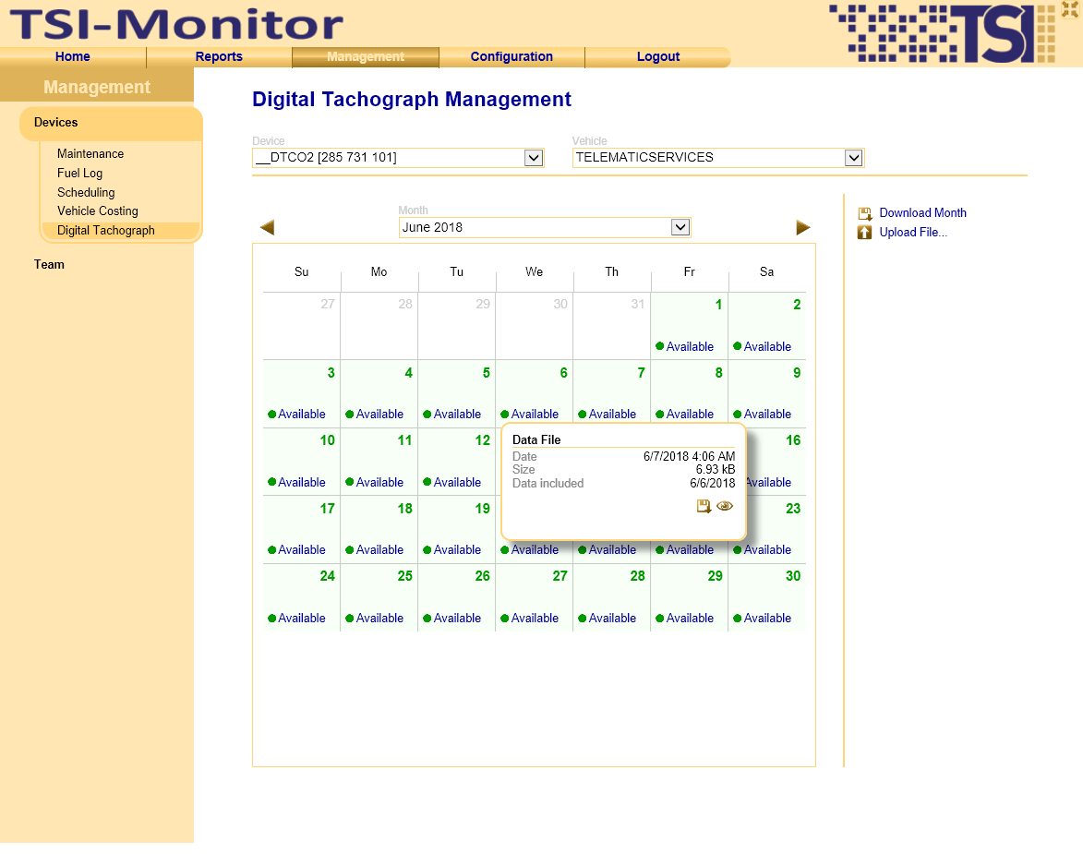This screenshot has width=1083, height=854.
Task: Click the eye view icon in popup
Action: click(725, 506)
